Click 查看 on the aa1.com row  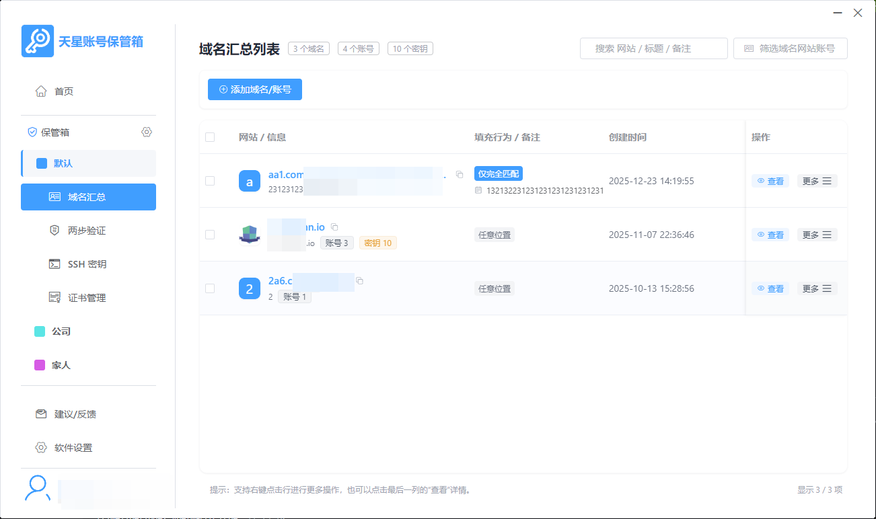(770, 180)
